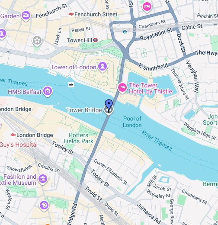Screen dimensions: 218x225
Task: Click the London Bridge rail station icon
Action: click(13, 135)
